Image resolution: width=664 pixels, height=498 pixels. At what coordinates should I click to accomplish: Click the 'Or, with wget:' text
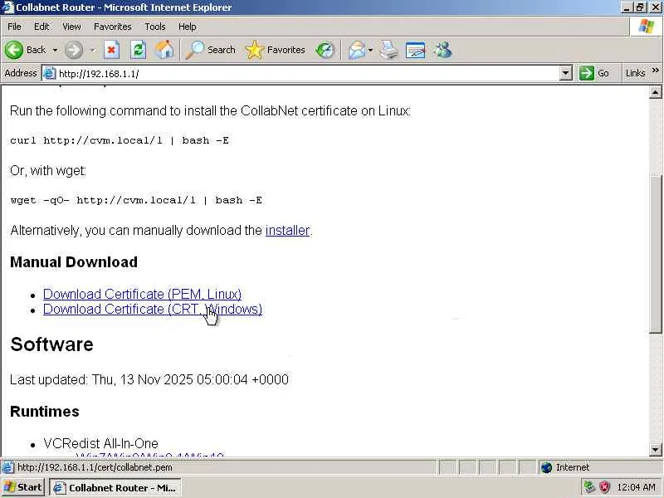(48, 171)
